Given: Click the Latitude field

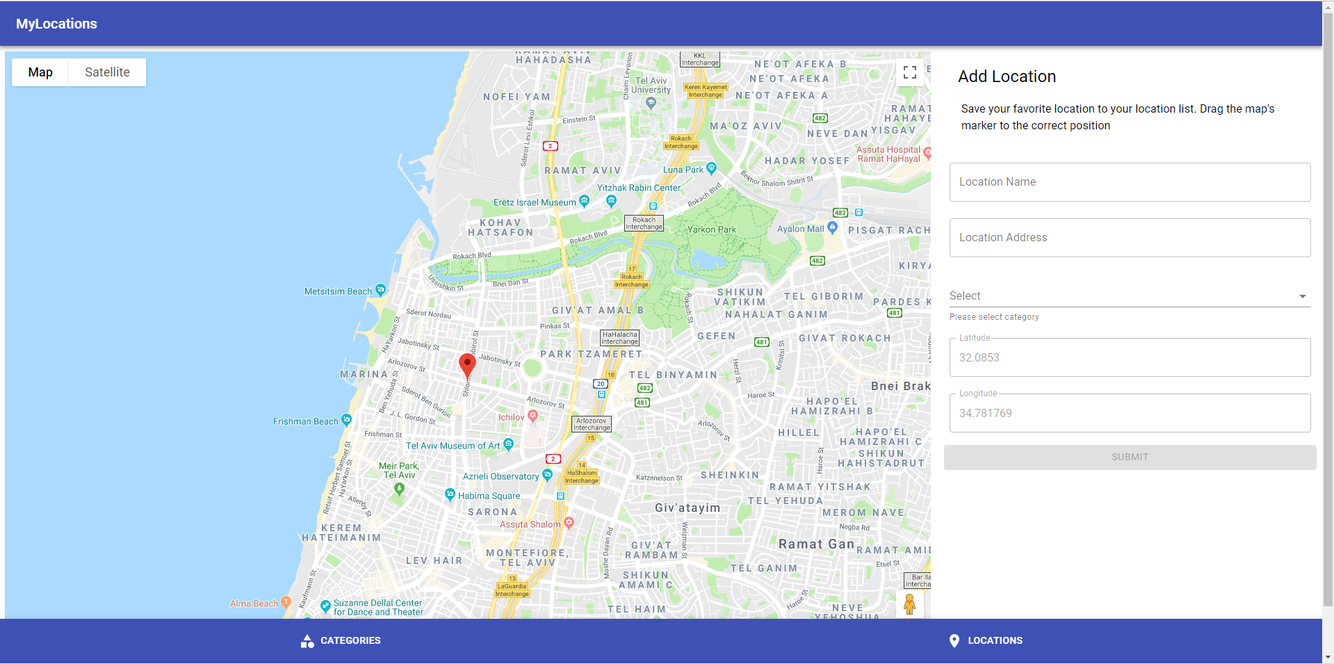Looking at the screenshot, I should [x=1130, y=357].
